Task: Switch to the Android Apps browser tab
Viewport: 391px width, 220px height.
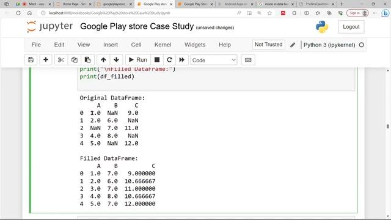Action: click(236, 4)
